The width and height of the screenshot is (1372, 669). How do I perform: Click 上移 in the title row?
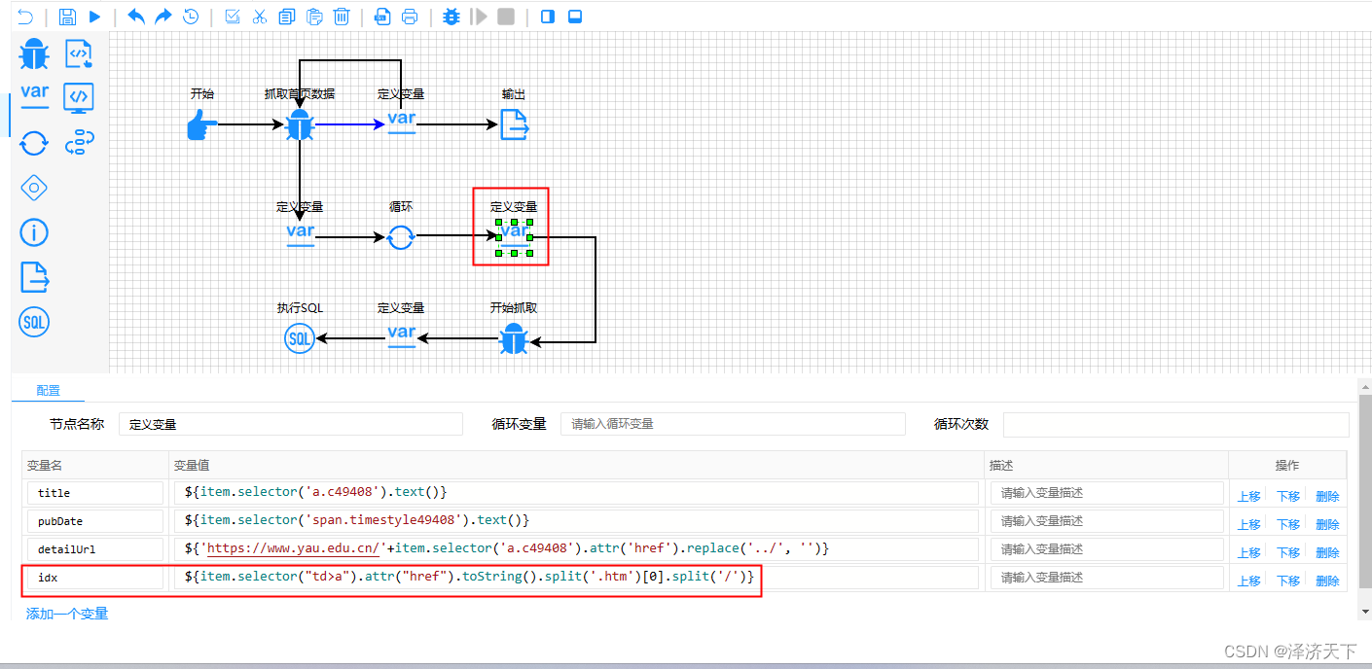click(1248, 496)
